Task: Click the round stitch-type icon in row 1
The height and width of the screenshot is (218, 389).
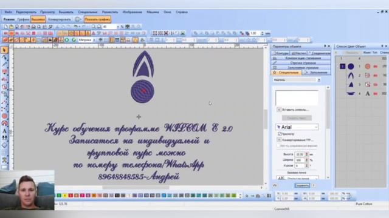Action: click(367, 66)
